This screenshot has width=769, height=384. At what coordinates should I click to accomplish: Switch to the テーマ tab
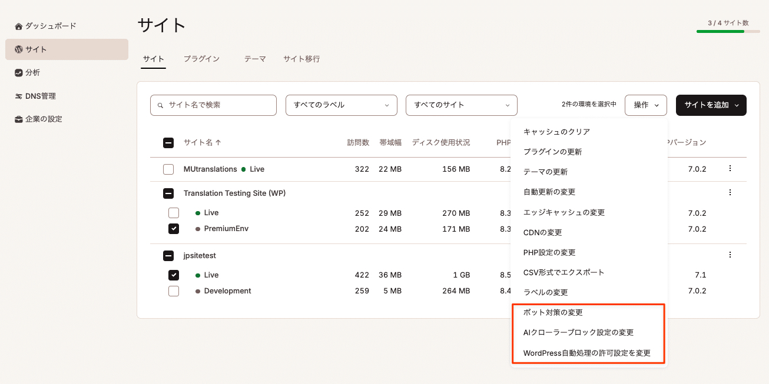(x=255, y=59)
